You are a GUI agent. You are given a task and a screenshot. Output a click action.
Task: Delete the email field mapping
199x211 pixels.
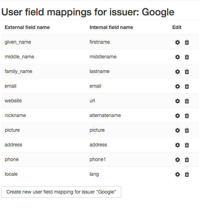tap(187, 86)
